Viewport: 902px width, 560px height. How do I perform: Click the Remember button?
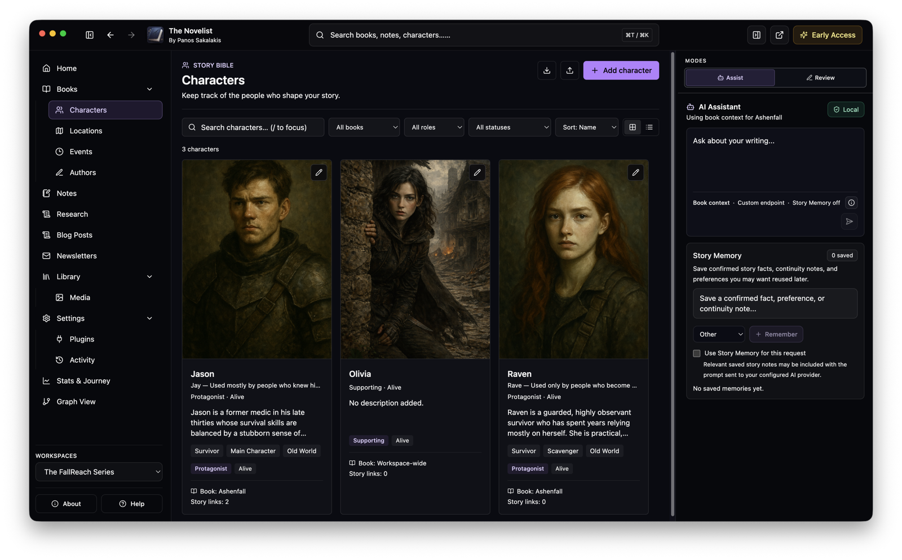[776, 334]
